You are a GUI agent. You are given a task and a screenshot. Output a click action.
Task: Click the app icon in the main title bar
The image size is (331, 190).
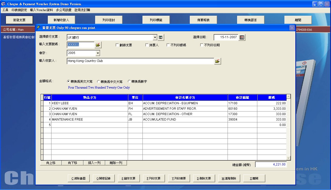point(4,4)
